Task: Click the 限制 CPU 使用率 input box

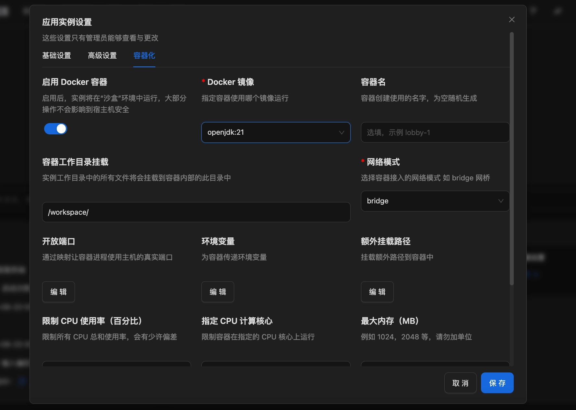Action: pos(116,364)
